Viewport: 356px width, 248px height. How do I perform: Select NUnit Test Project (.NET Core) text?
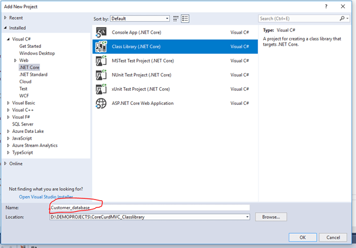[x=141, y=75]
